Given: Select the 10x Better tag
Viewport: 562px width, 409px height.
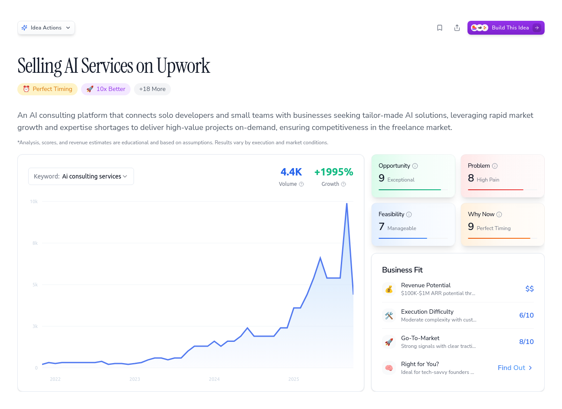Looking at the screenshot, I should click(x=106, y=89).
